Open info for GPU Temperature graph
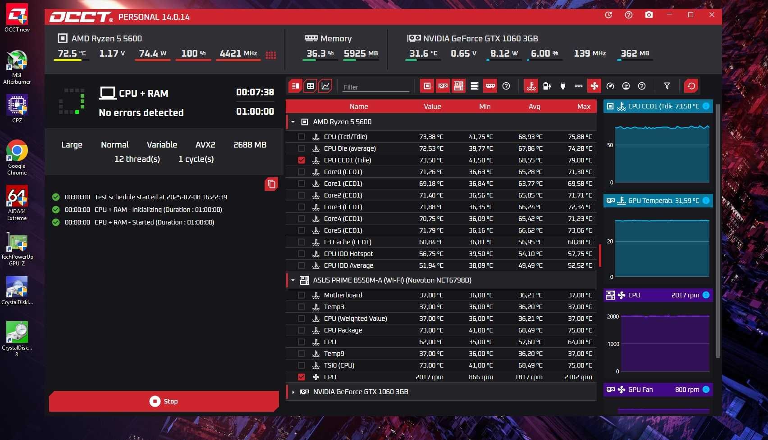The image size is (768, 440). click(706, 201)
